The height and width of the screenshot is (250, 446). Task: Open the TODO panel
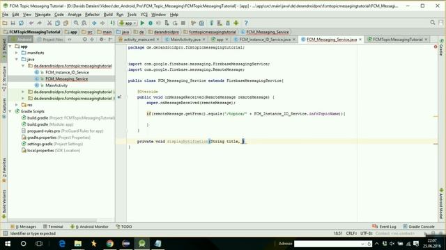pyautogui.click(x=124, y=226)
